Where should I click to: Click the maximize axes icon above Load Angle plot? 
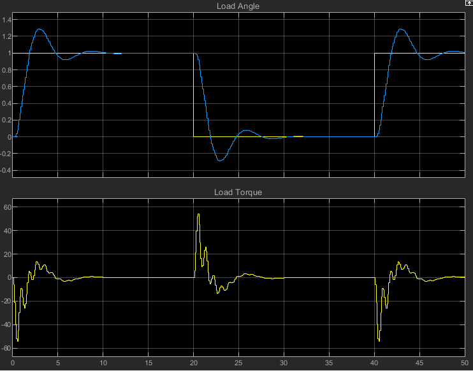tap(469, 3)
